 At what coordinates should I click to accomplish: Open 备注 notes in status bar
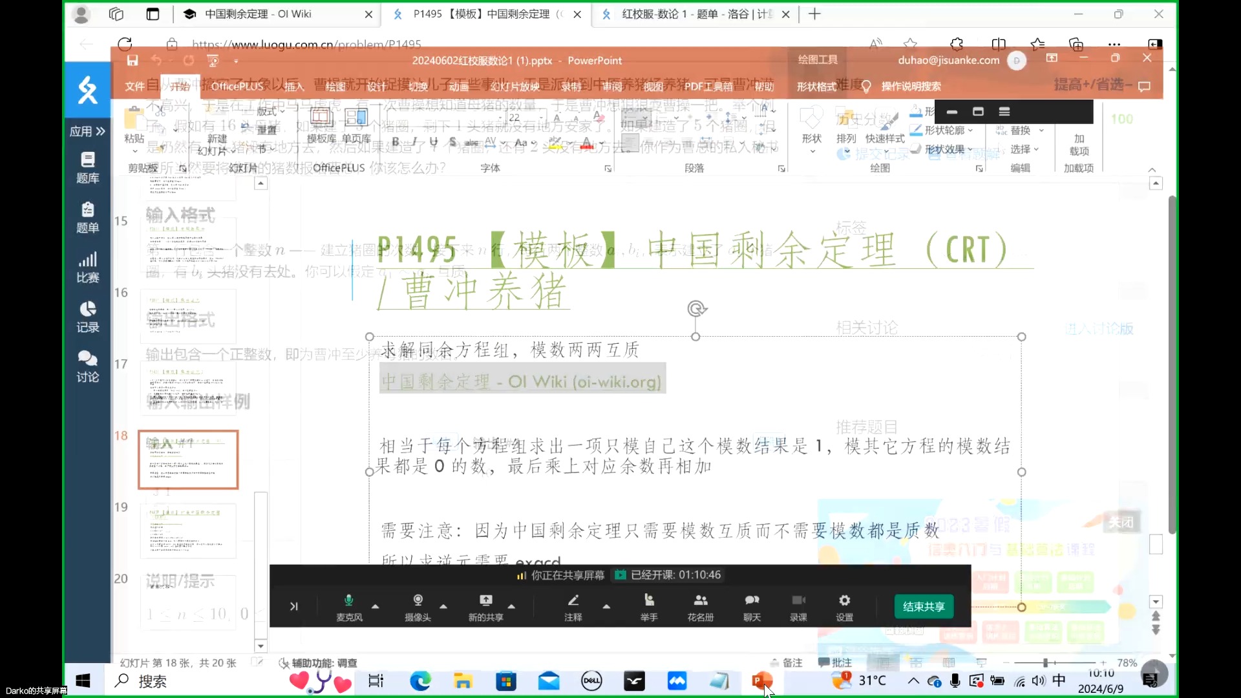(786, 662)
